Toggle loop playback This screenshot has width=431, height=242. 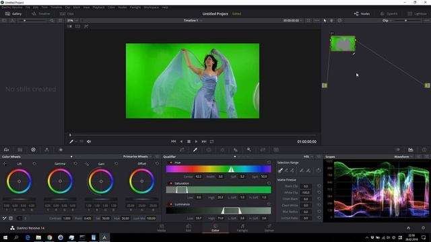(x=211, y=142)
